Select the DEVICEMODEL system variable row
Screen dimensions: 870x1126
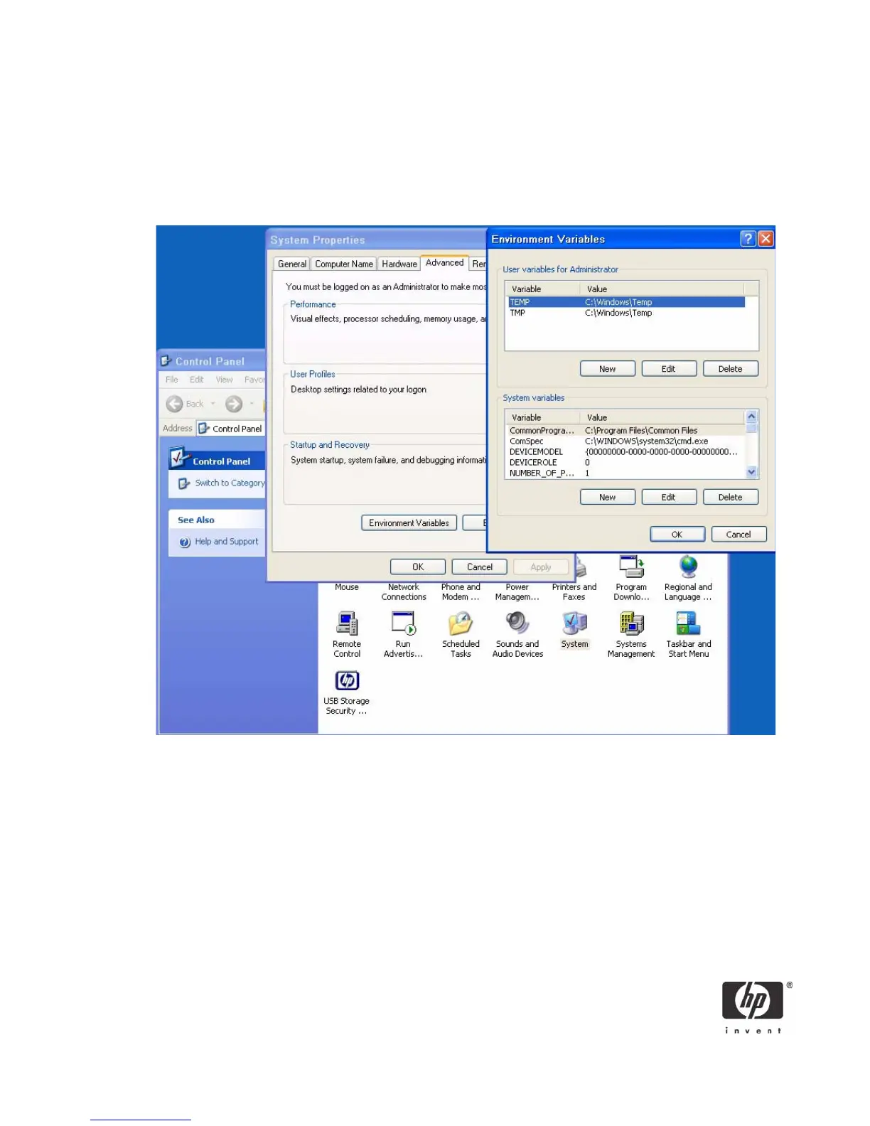pos(625,452)
